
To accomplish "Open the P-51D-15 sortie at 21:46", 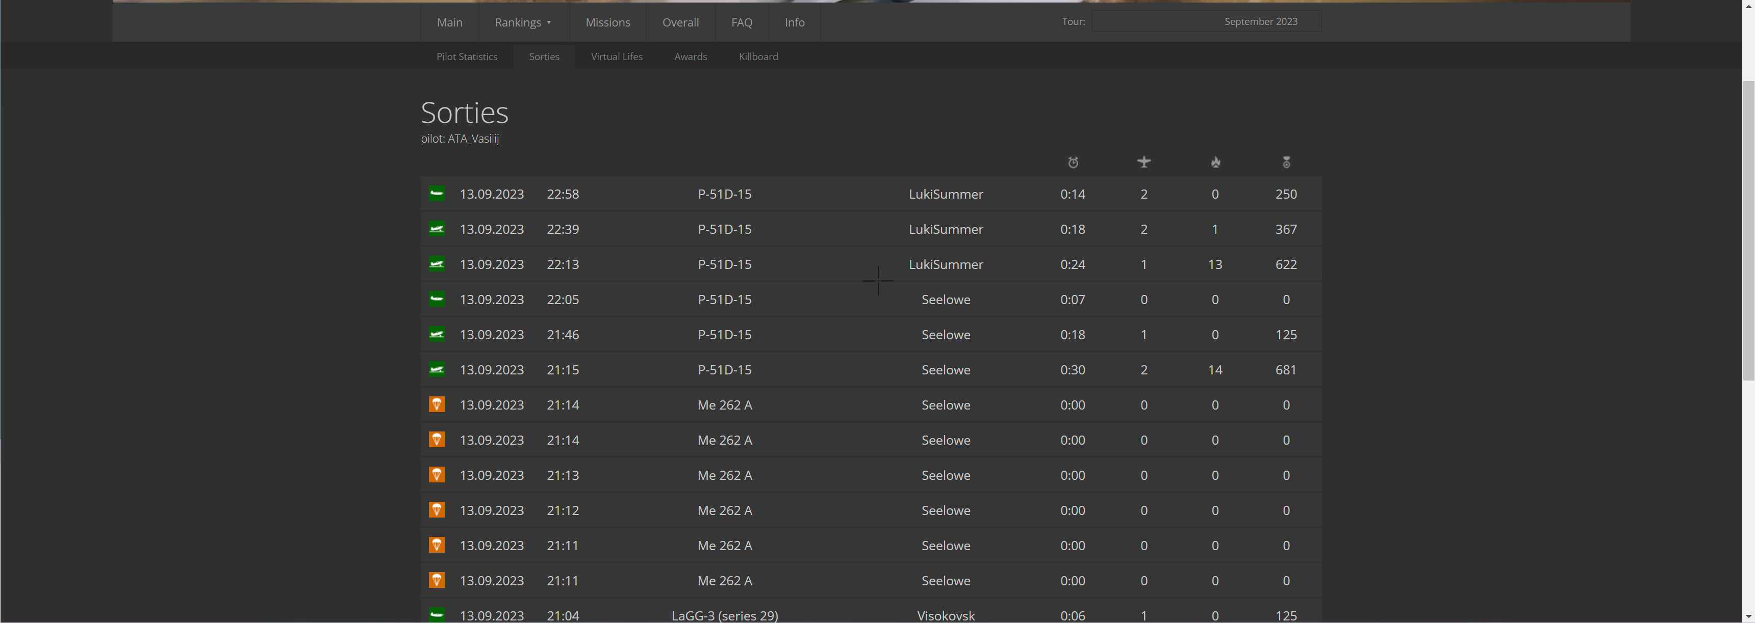I will pyautogui.click(x=724, y=335).
